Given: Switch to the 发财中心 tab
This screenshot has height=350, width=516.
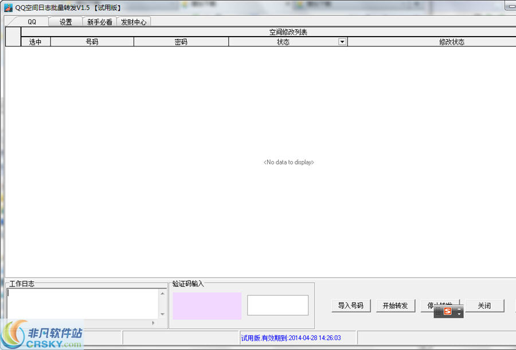Looking at the screenshot, I should 134,22.
